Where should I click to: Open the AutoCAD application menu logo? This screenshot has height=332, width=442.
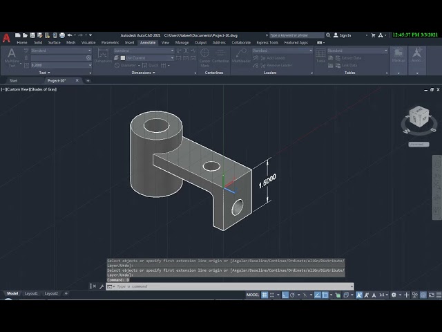click(6, 38)
